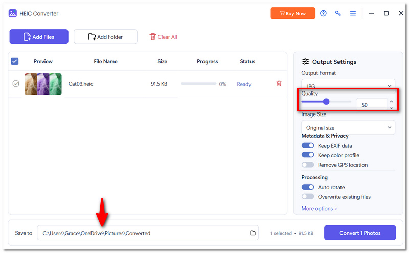Open the license key icon
The width and height of the screenshot is (409, 253).
[338, 13]
